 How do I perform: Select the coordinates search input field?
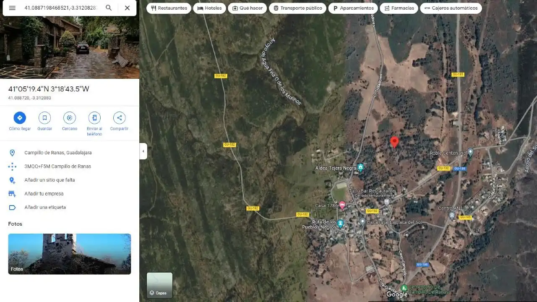click(x=61, y=8)
